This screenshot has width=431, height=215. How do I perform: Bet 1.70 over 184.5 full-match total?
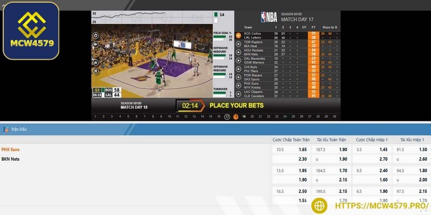tap(331, 170)
